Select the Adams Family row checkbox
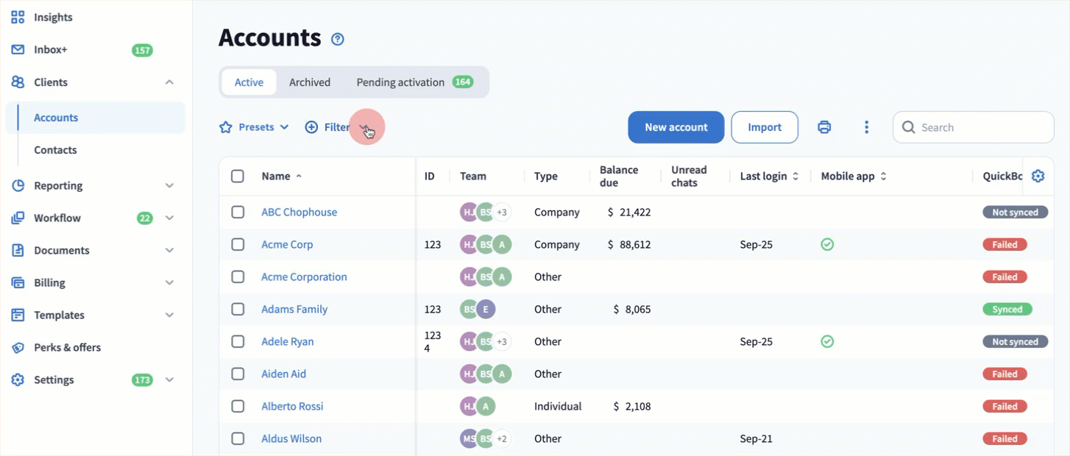This screenshot has width=1070, height=456. 238,309
